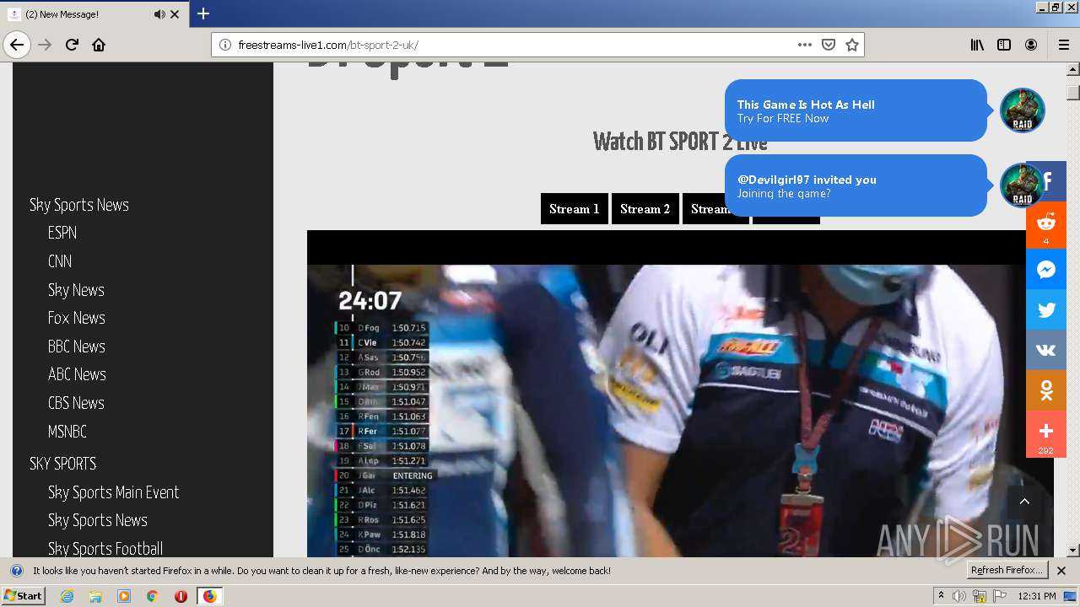This screenshot has width=1080, height=607.
Task: Open File Explorer from taskbar
Action: 95,596
